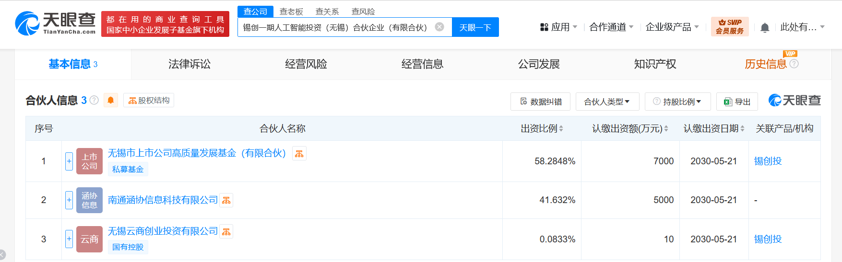Sort by 认缴出资额(万元) column arrows

click(666, 128)
